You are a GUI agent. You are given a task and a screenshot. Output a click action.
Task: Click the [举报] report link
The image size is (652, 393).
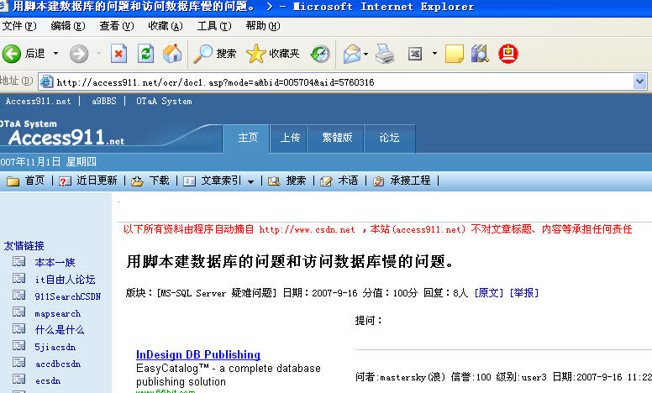pyautogui.click(x=524, y=293)
